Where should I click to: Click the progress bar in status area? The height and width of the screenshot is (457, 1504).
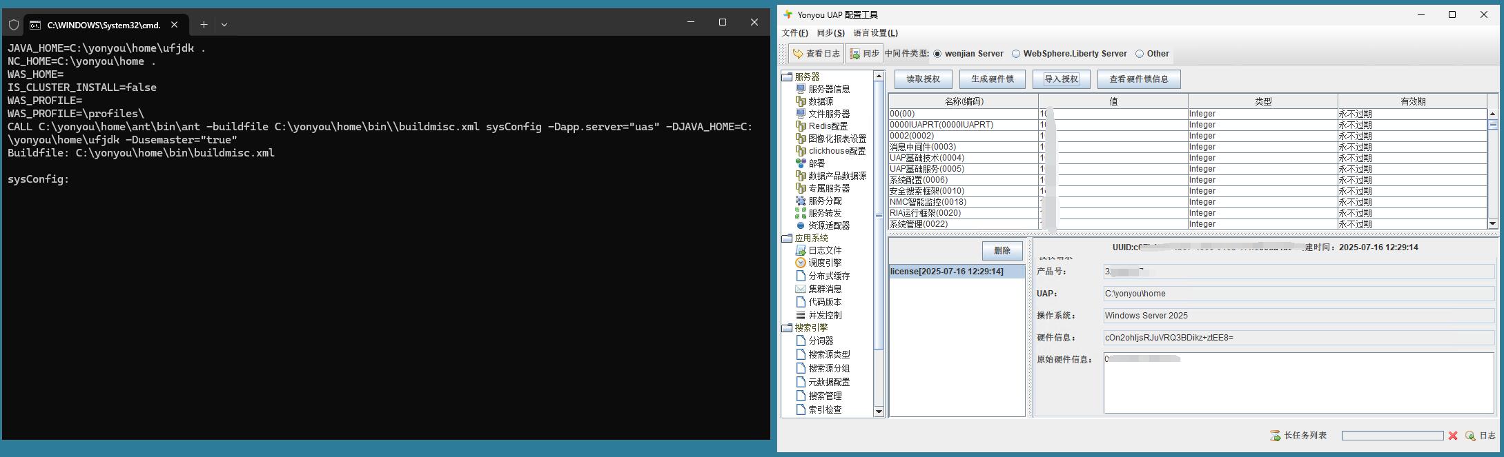tap(1392, 436)
